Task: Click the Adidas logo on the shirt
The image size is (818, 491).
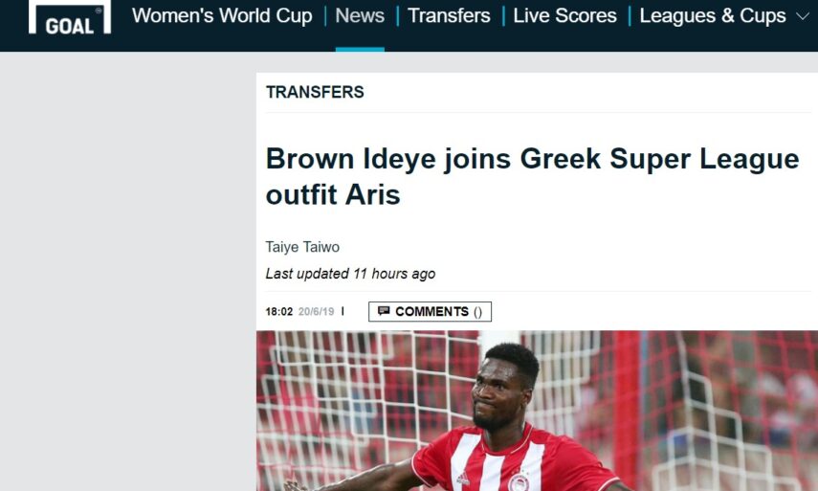Action: (462, 479)
